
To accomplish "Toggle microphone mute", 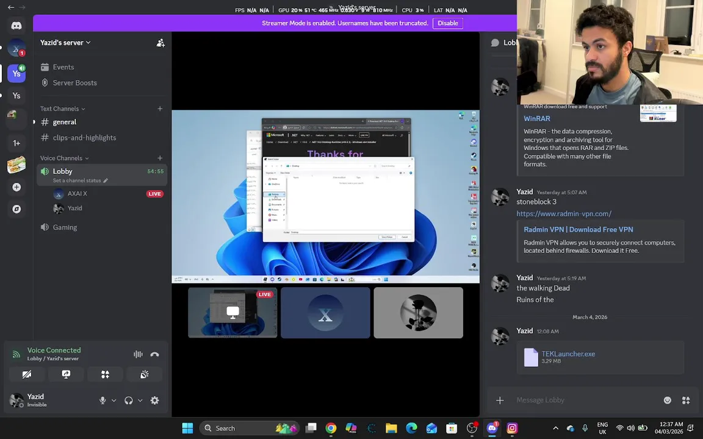I will click(x=103, y=401).
